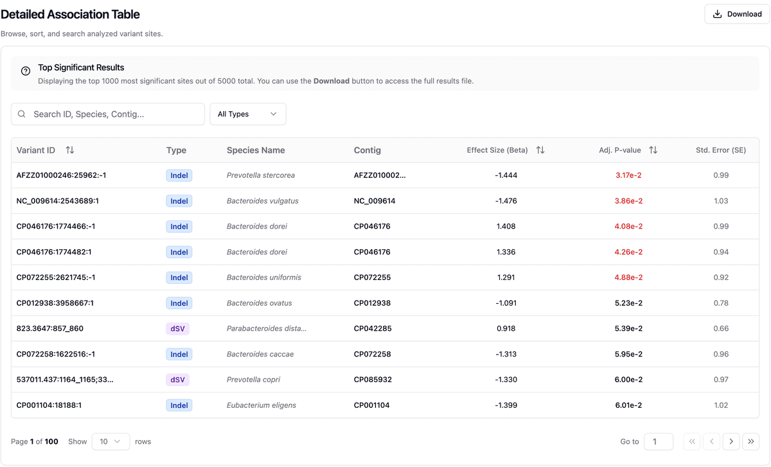Jump to the last page
Screen dimensions: 771x467
click(x=750, y=441)
